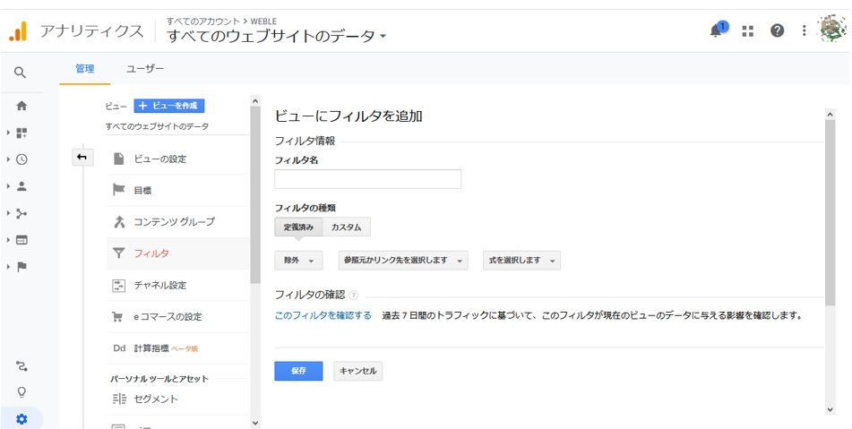
Task: Open the Admin gear icon
Action: coord(22,419)
